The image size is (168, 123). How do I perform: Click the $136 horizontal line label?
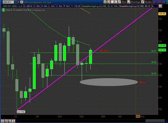point(154,62)
